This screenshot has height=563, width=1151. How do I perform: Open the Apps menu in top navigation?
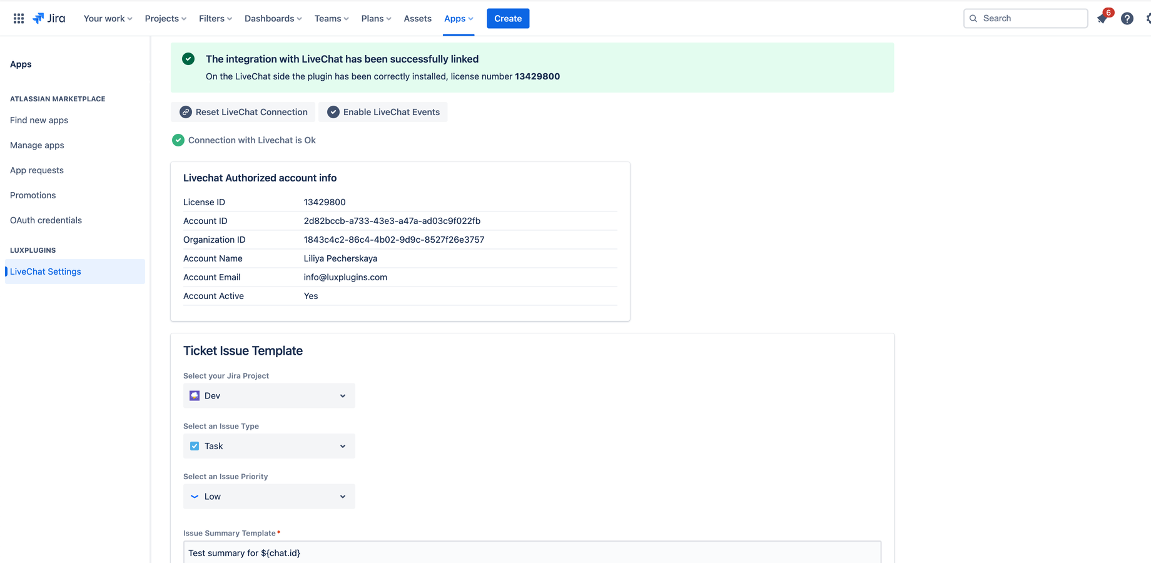click(x=459, y=18)
